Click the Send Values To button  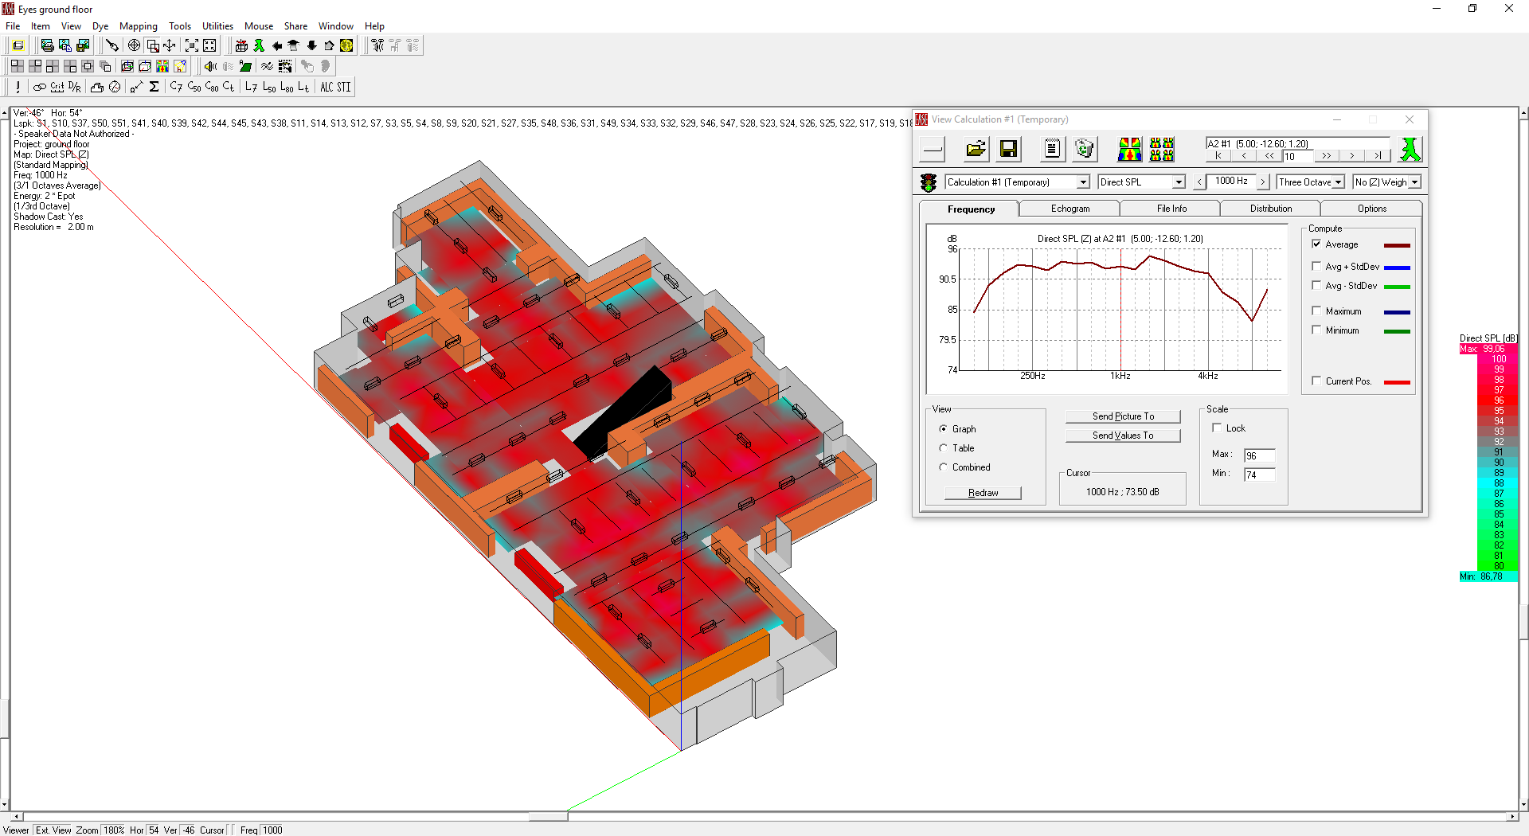tap(1122, 436)
